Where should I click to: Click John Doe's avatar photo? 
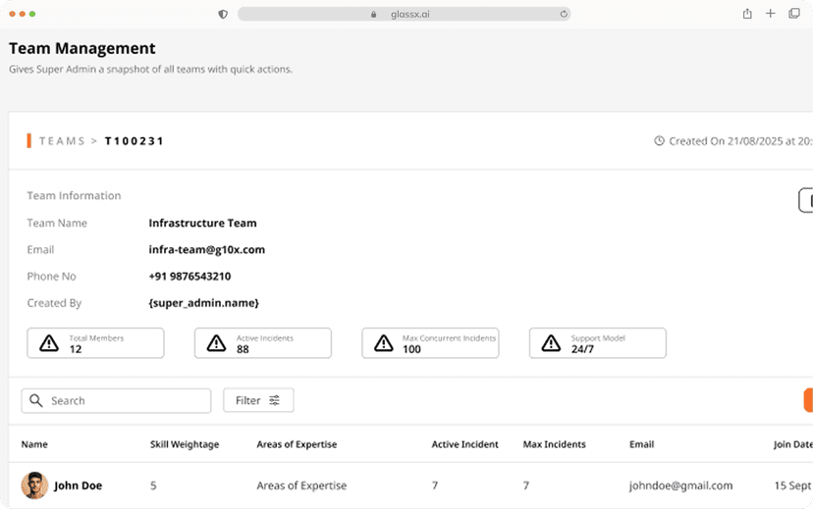tap(34, 485)
